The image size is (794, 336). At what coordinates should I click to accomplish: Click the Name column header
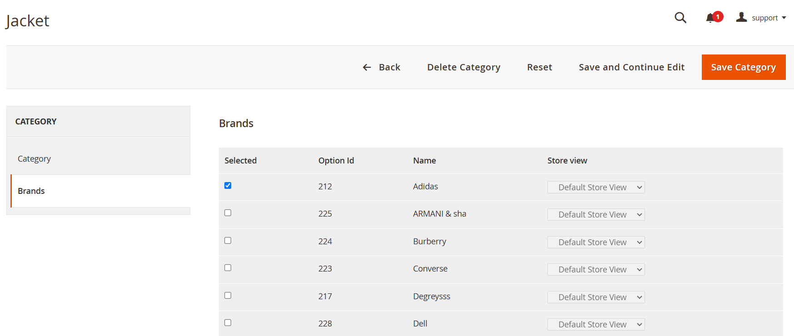pyautogui.click(x=424, y=161)
